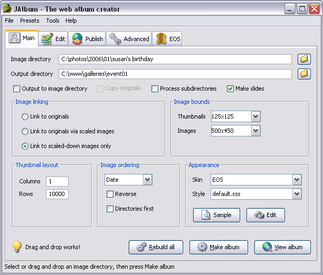Click the Columns input field
The height and width of the screenshot is (275, 323).
(x=57, y=181)
